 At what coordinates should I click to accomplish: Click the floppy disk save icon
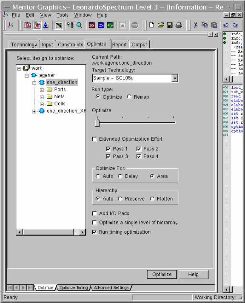(x=170, y=25)
